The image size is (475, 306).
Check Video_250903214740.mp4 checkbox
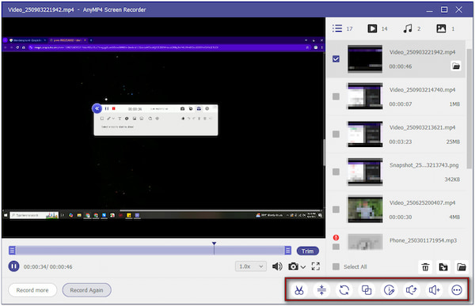click(336, 96)
